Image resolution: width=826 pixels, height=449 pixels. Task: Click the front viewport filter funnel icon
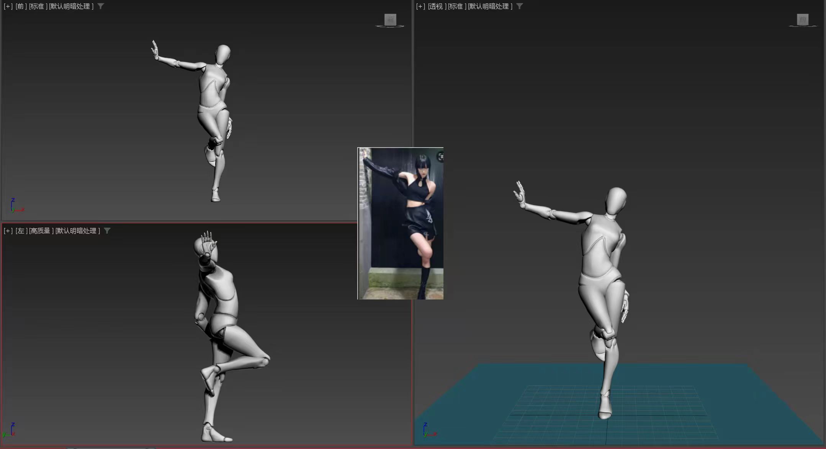tap(101, 6)
